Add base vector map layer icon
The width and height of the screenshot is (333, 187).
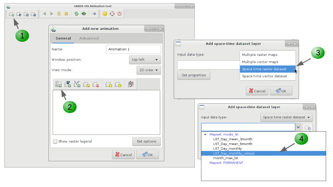click(77, 84)
